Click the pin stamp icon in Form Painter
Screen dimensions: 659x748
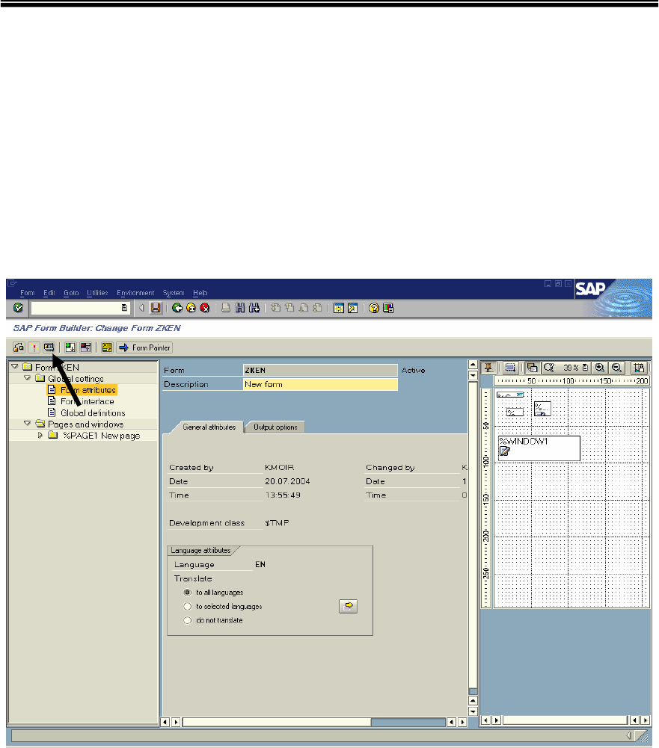[488, 368]
